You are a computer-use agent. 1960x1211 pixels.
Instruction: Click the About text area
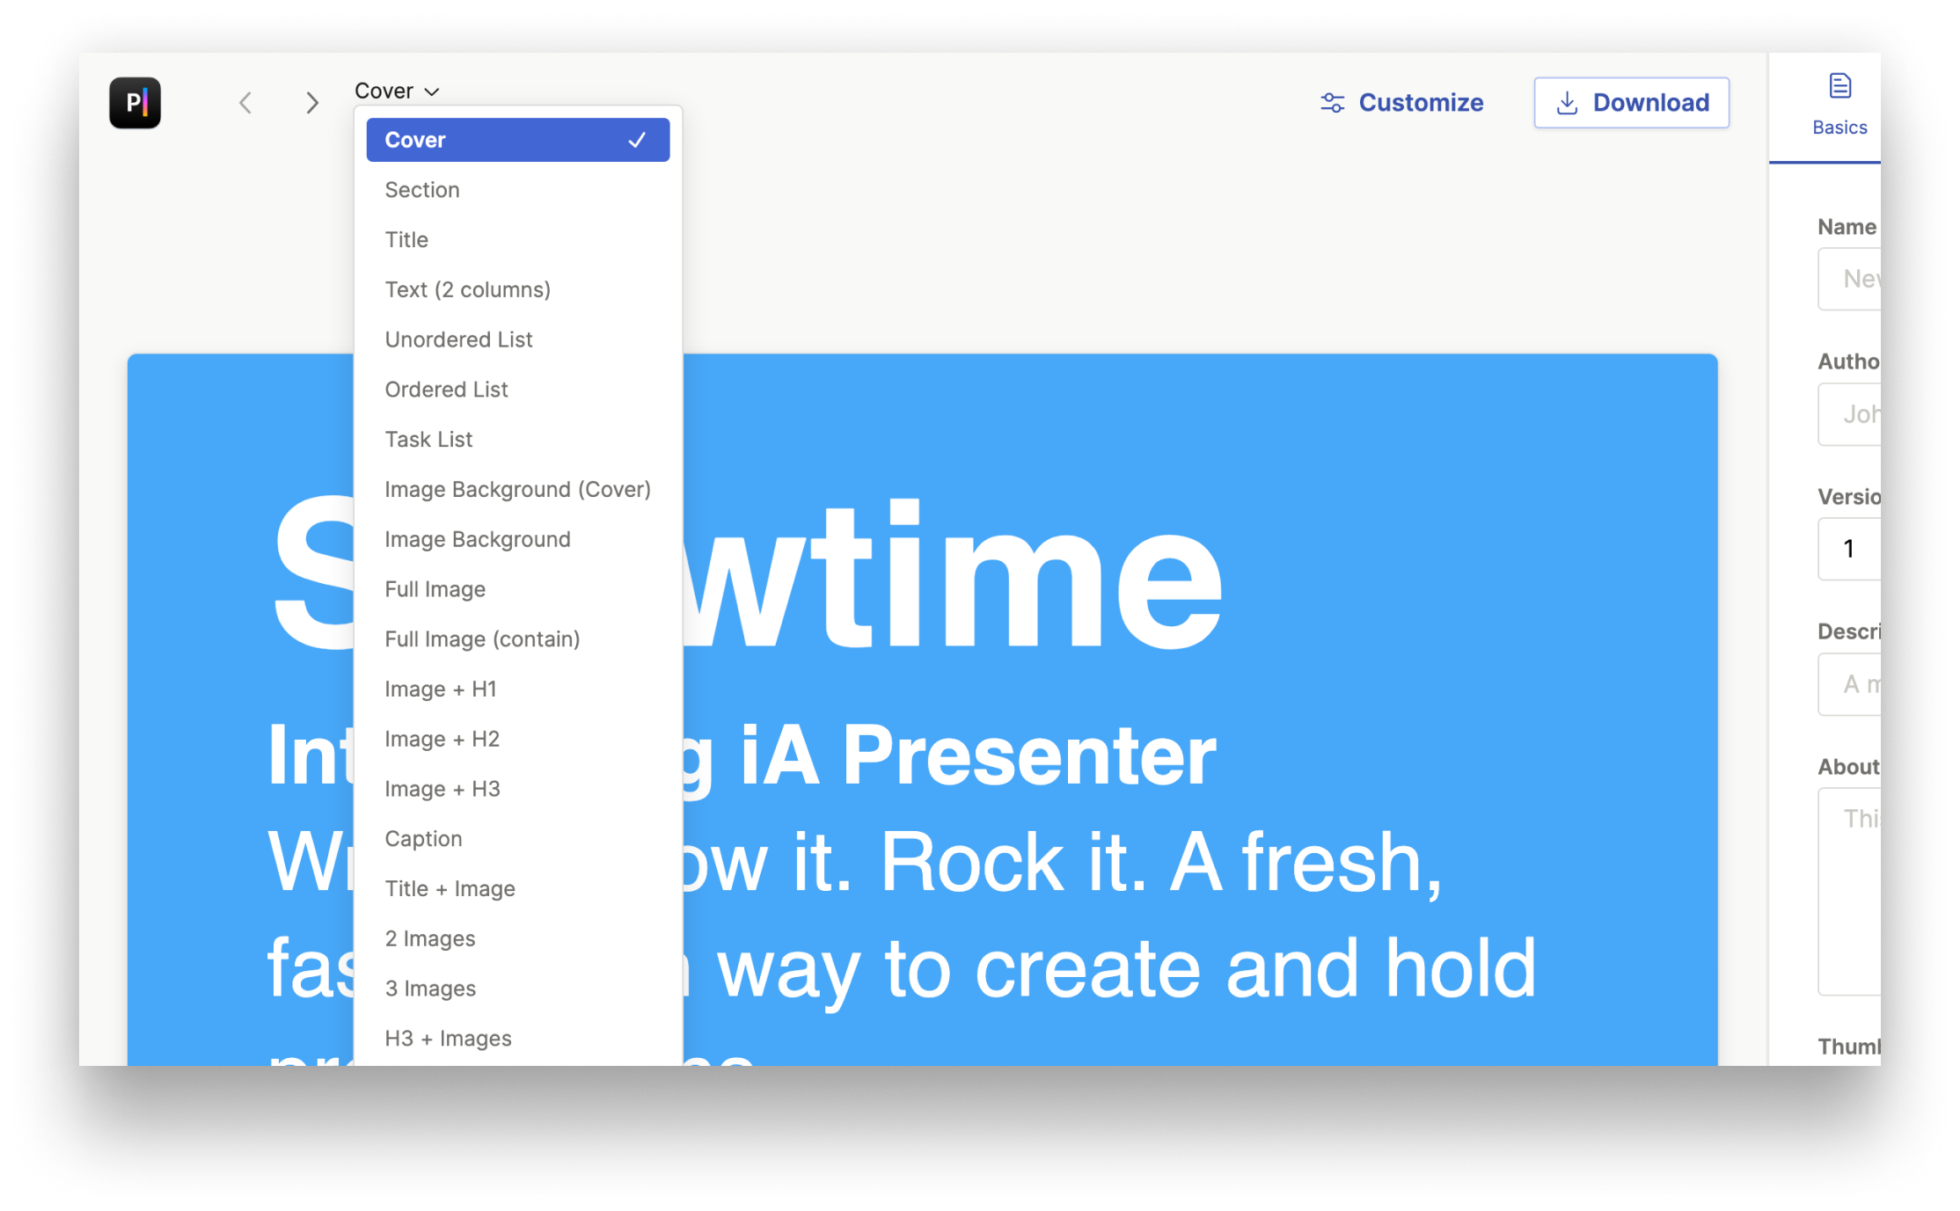click(1850, 891)
